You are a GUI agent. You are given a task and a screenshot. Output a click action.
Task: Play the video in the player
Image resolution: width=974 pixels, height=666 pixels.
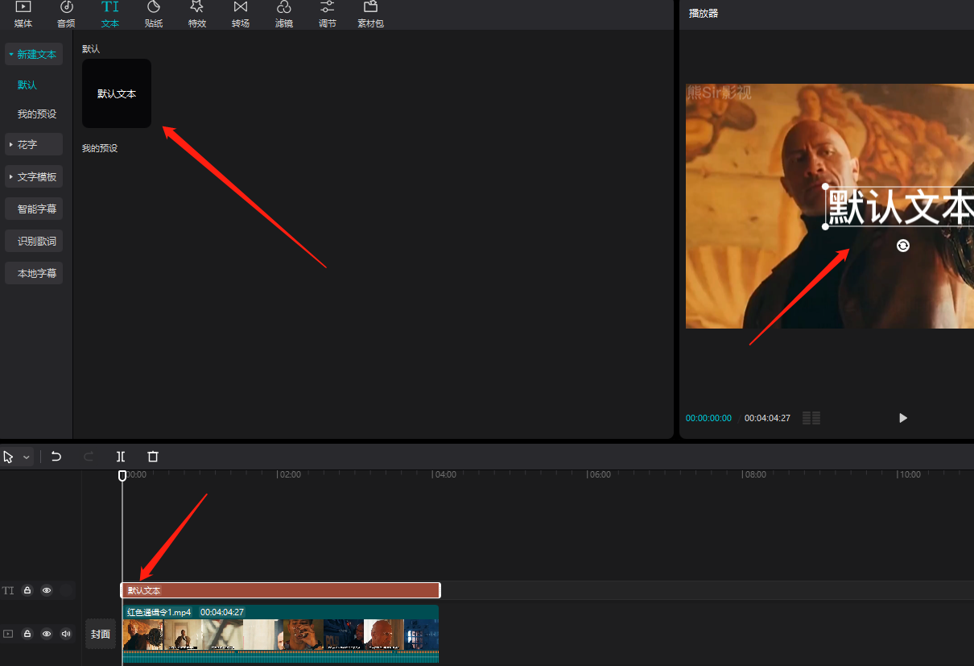[x=903, y=418]
